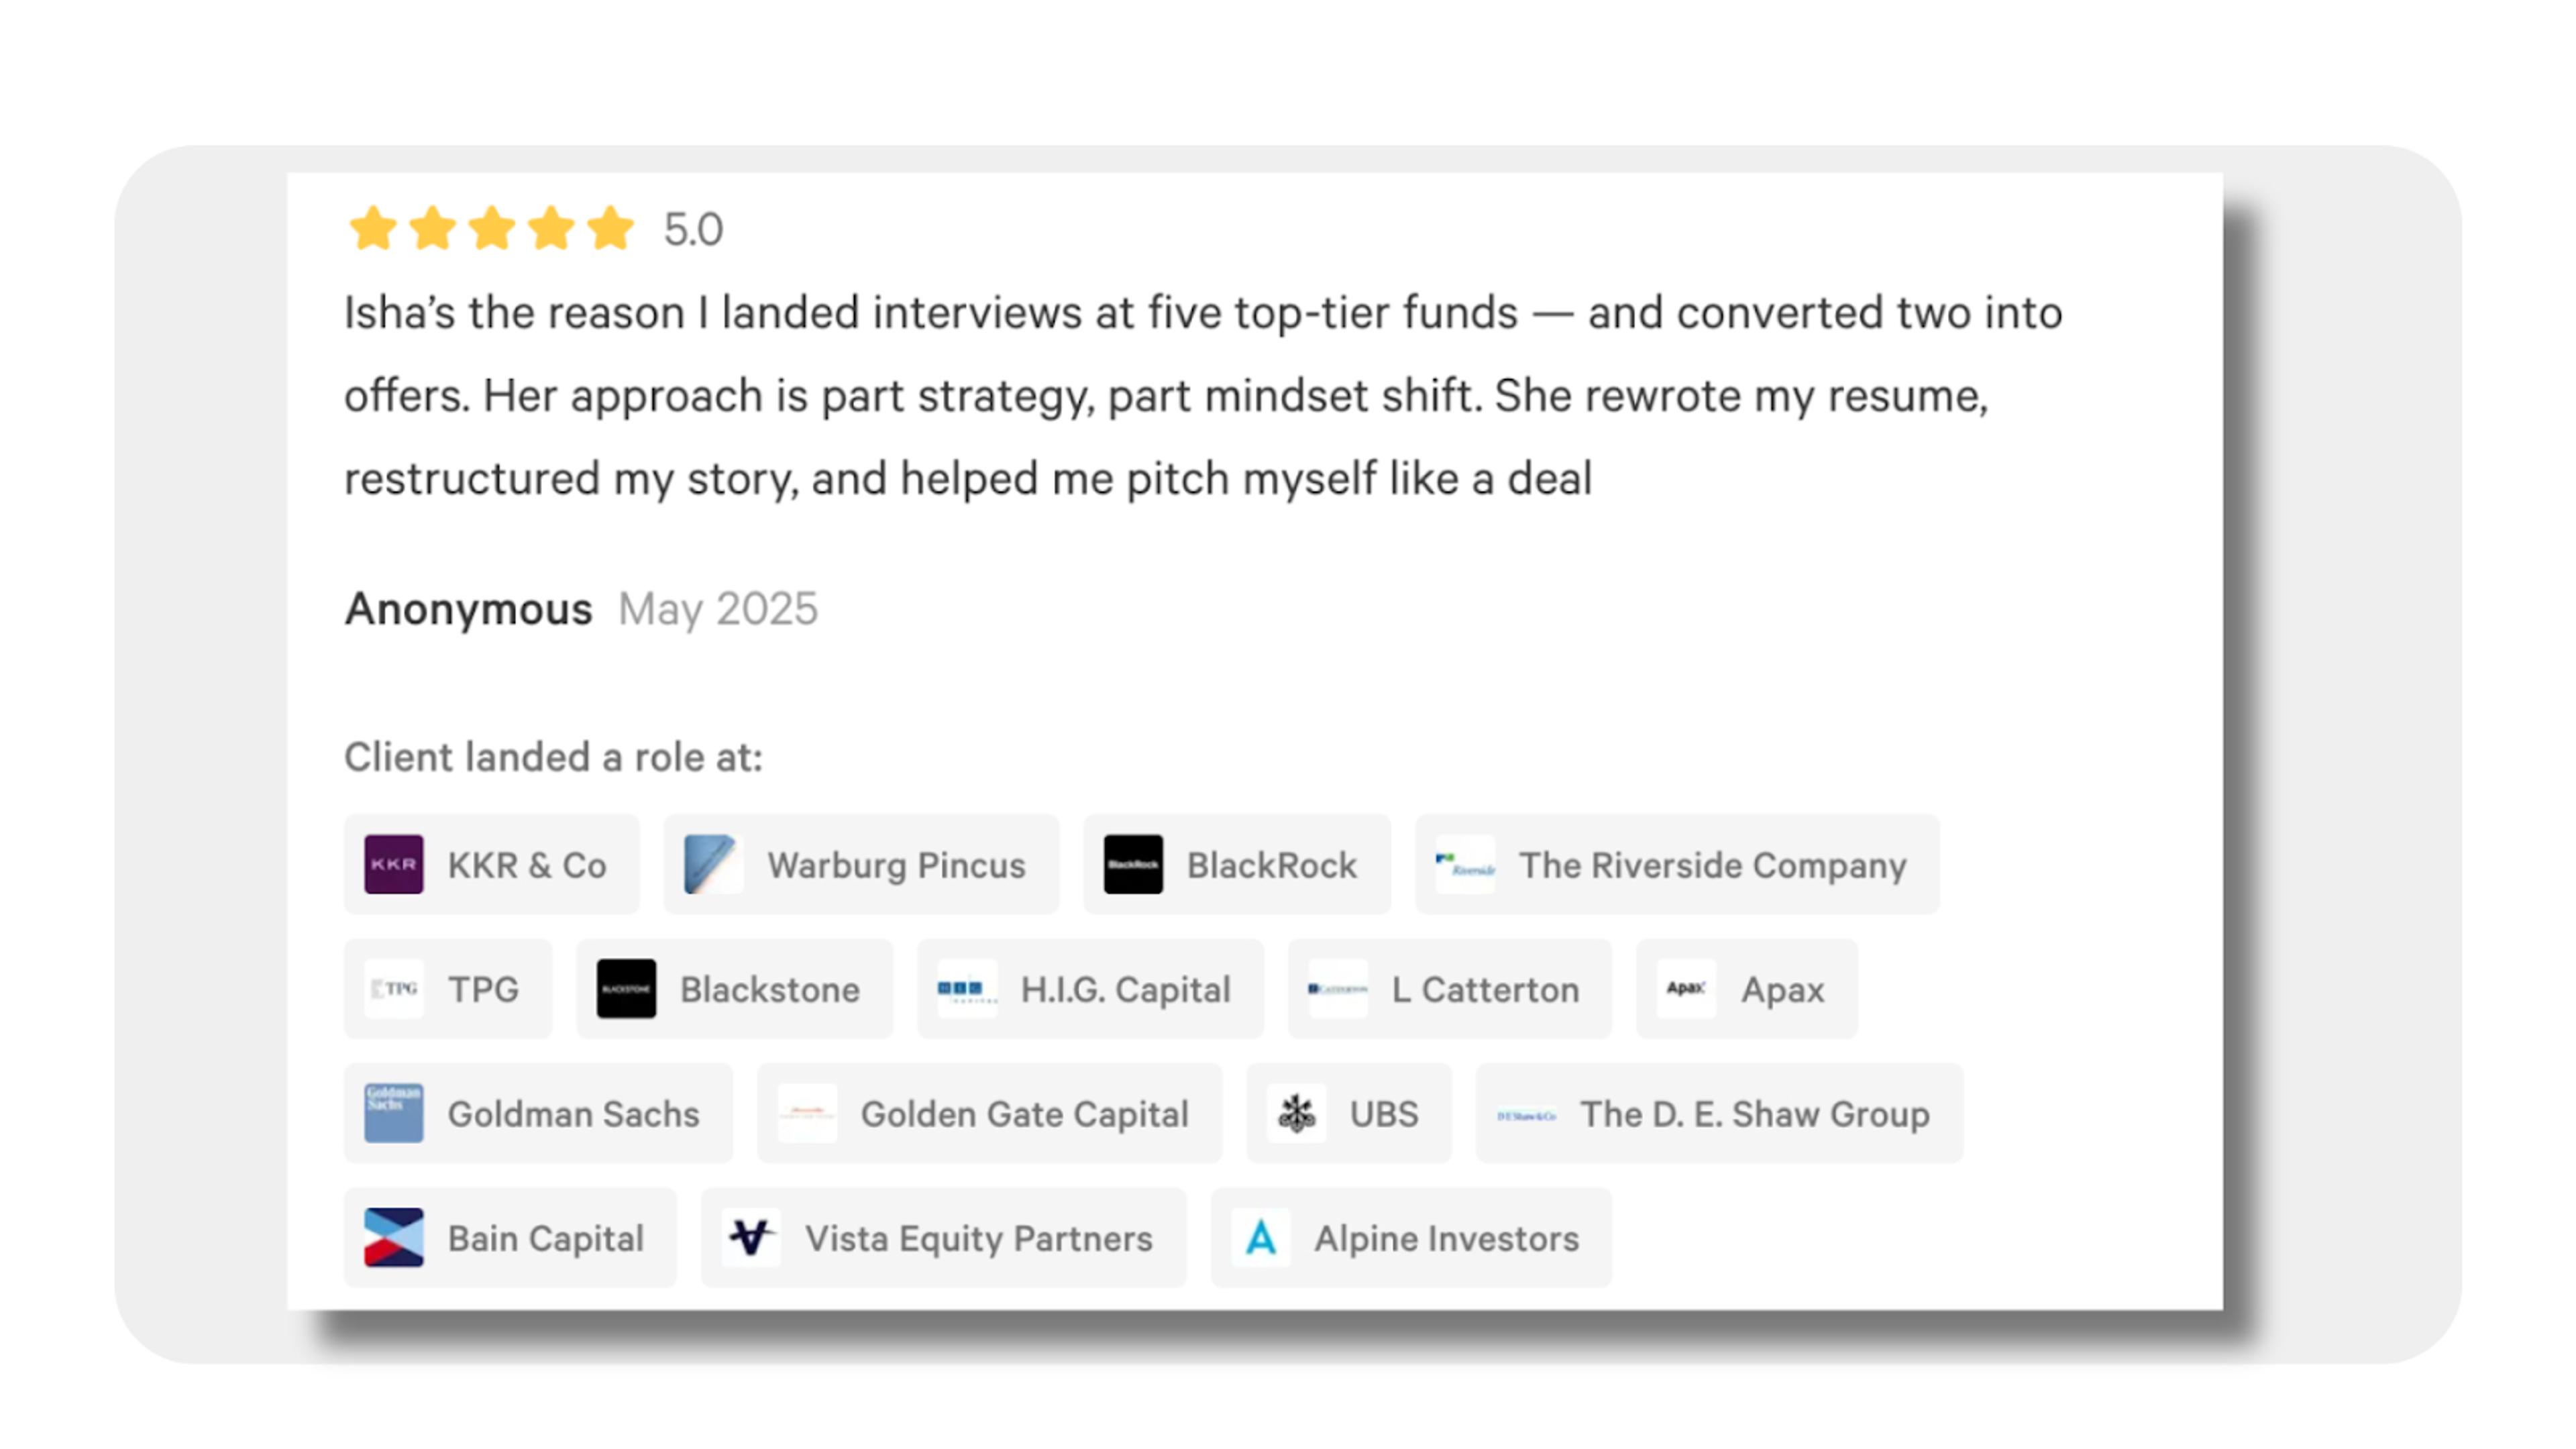The height and width of the screenshot is (1449, 2576).
Task: Click the BlackRock black logo icon
Action: [1133, 864]
